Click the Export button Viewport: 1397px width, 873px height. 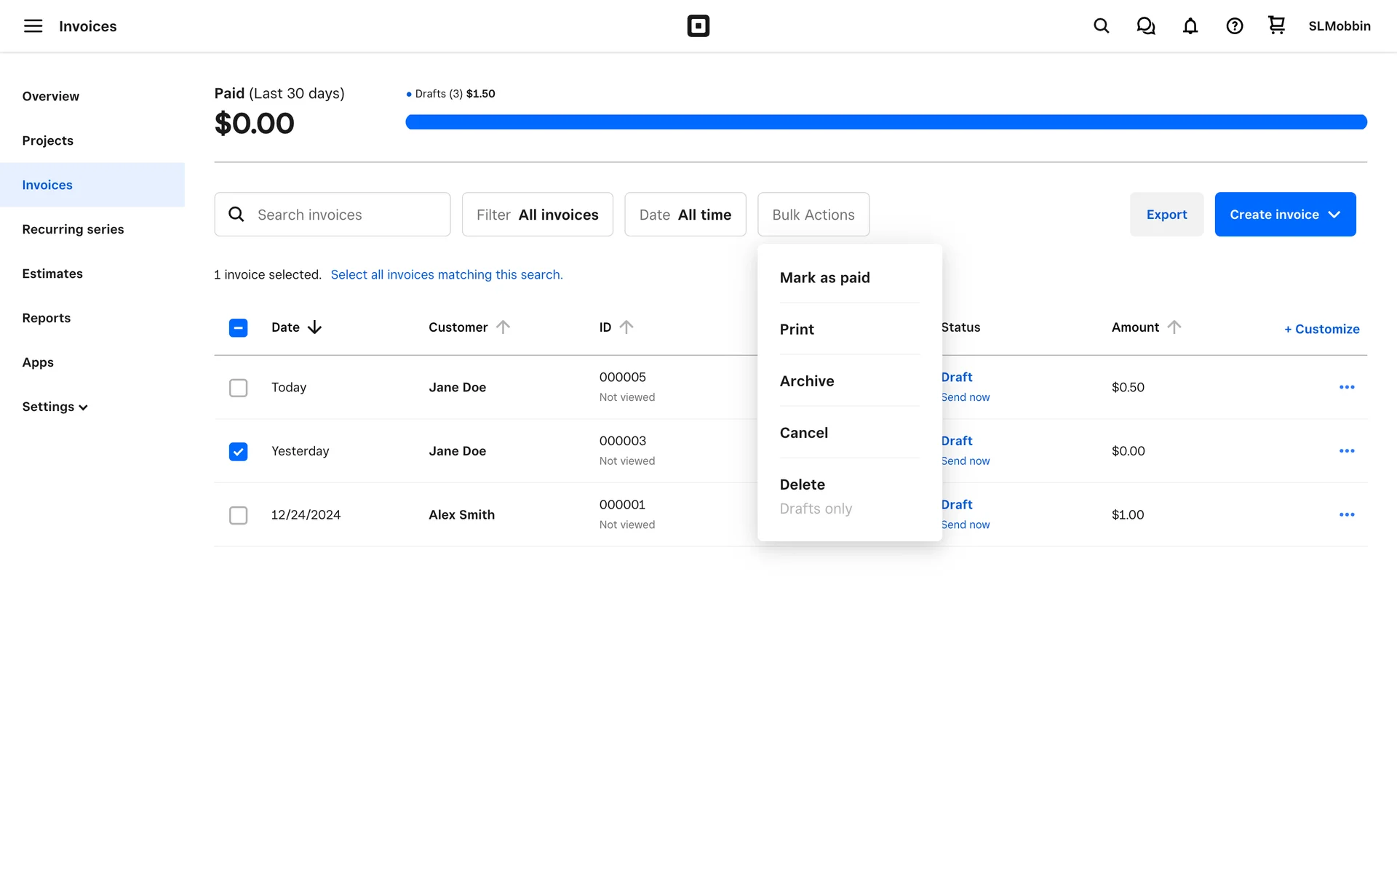click(x=1166, y=215)
